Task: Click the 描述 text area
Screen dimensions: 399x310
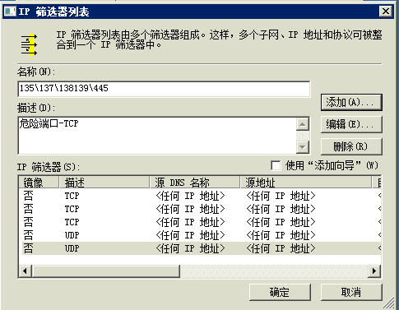Action: 157,136
